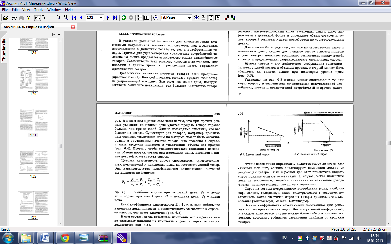Click the Print icon in toolbar
The image size is (391, 244).
tap(14, 18)
